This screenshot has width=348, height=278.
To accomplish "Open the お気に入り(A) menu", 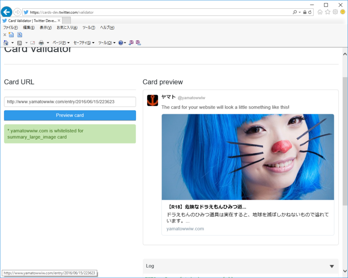I will pyautogui.click(x=67, y=27).
